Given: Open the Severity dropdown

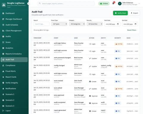Looking at the screenshot, I should 94,24.
